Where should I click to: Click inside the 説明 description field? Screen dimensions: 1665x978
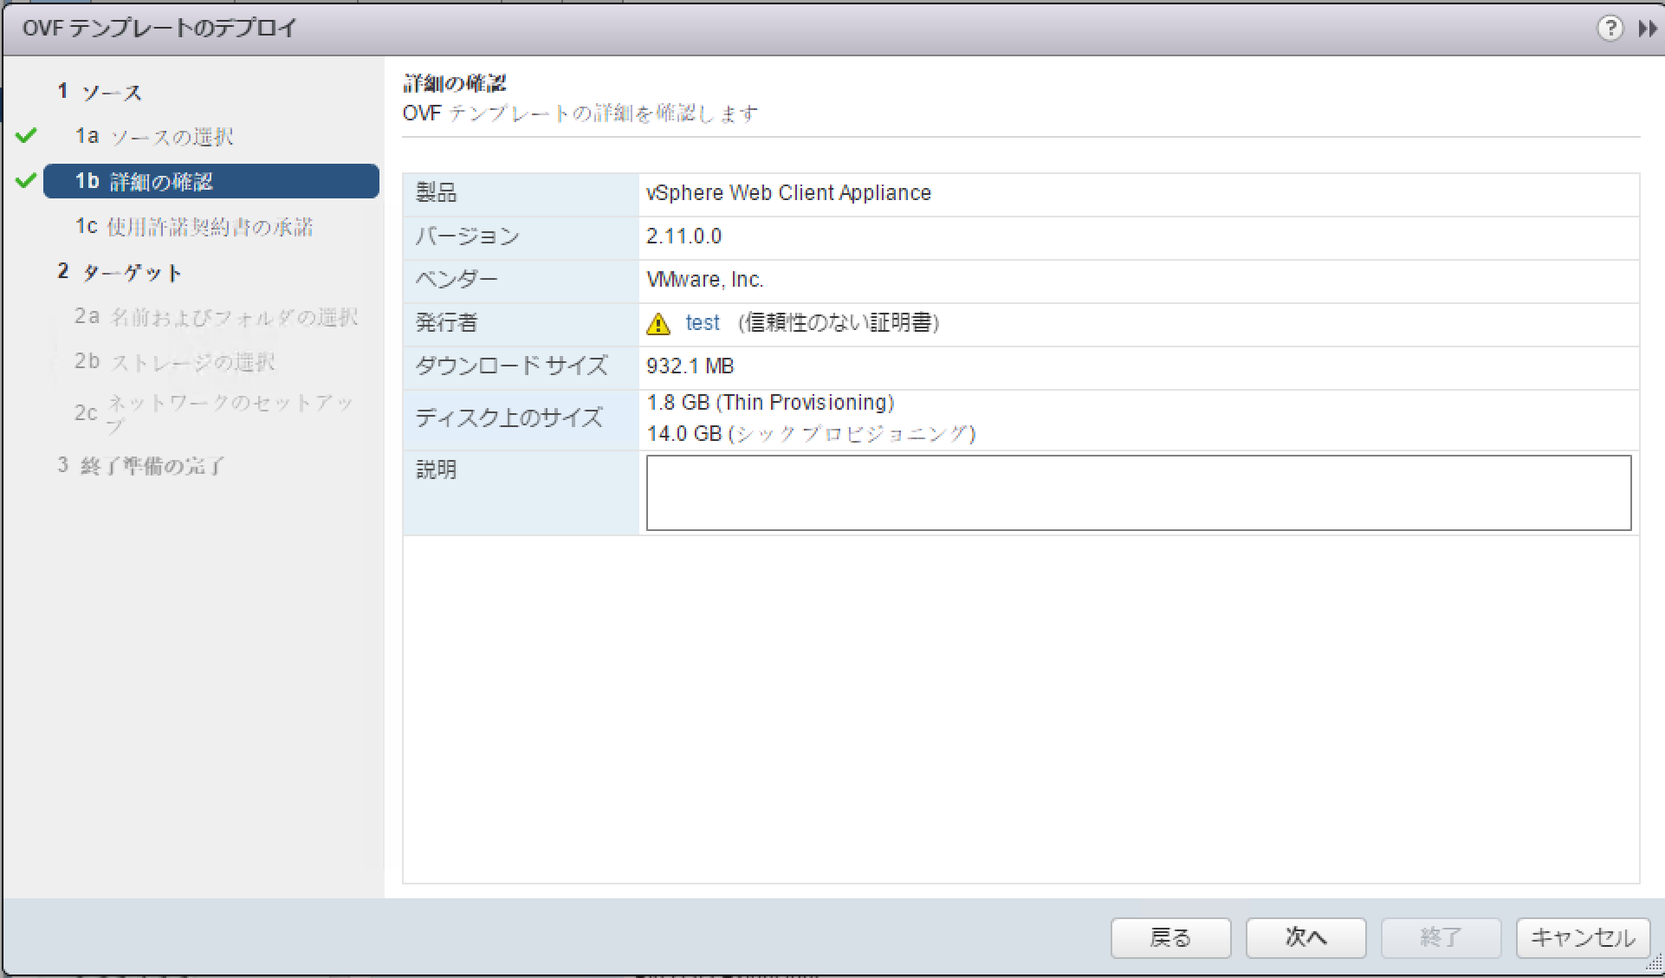click(x=1137, y=492)
